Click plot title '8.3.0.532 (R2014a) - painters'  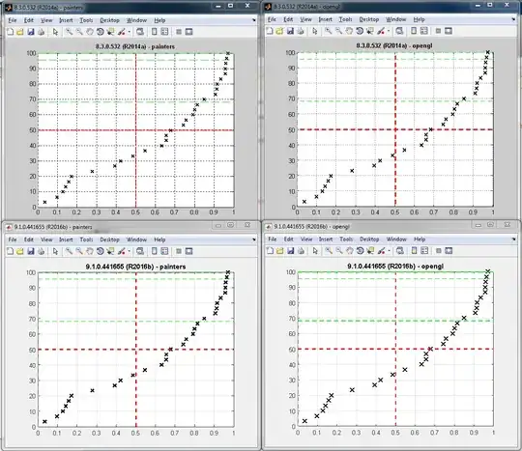point(135,46)
